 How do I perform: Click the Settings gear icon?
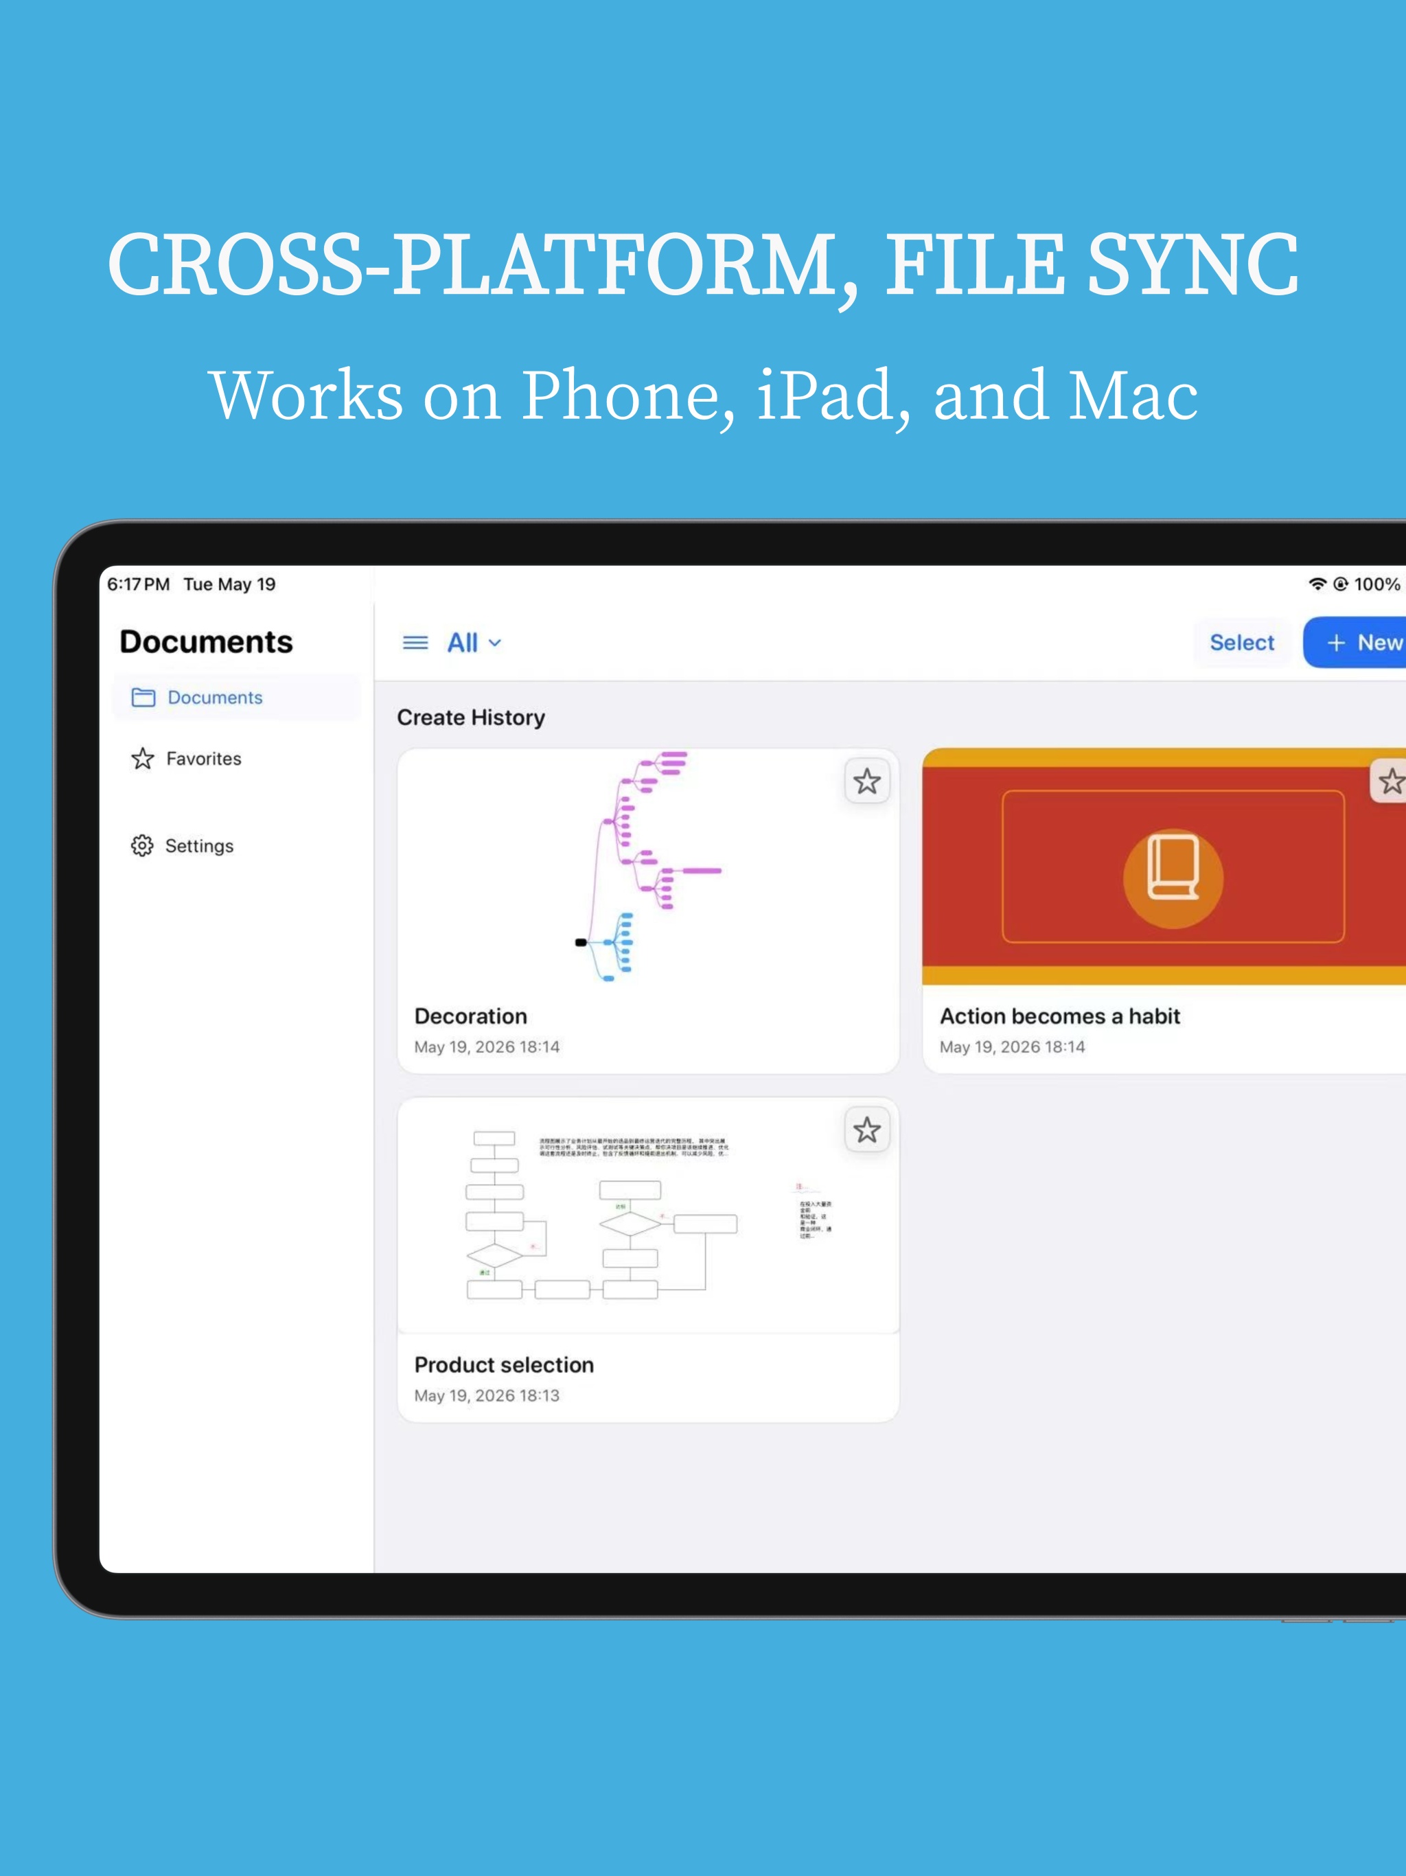(x=143, y=845)
